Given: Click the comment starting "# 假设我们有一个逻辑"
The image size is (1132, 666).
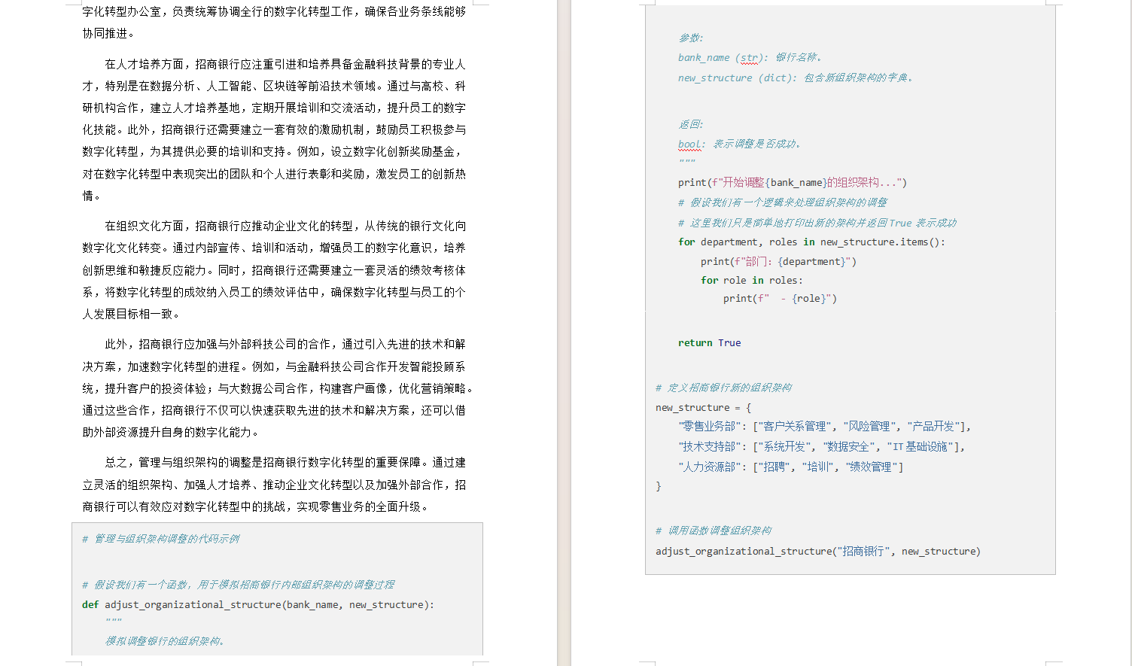Looking at the screenshot, I should (783, 202).
